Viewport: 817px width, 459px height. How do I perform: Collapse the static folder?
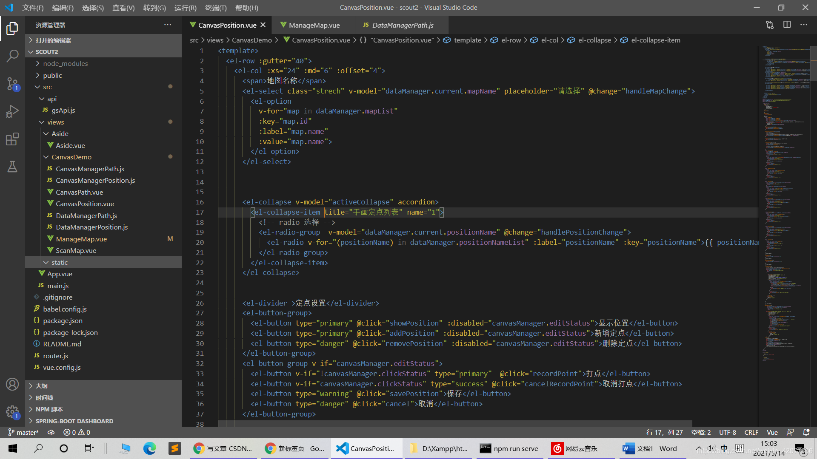point(103,262)
